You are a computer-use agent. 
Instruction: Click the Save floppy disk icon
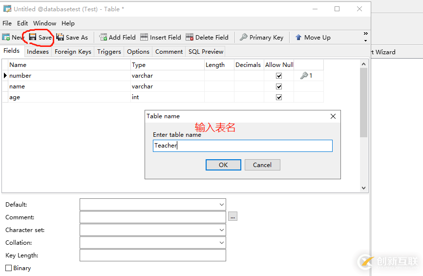coord(33,37)
